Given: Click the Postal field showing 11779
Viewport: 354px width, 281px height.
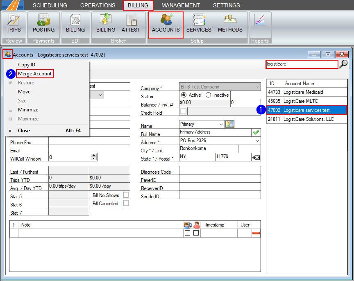Looking at the screenshot, I should click(x=234, y=157).
